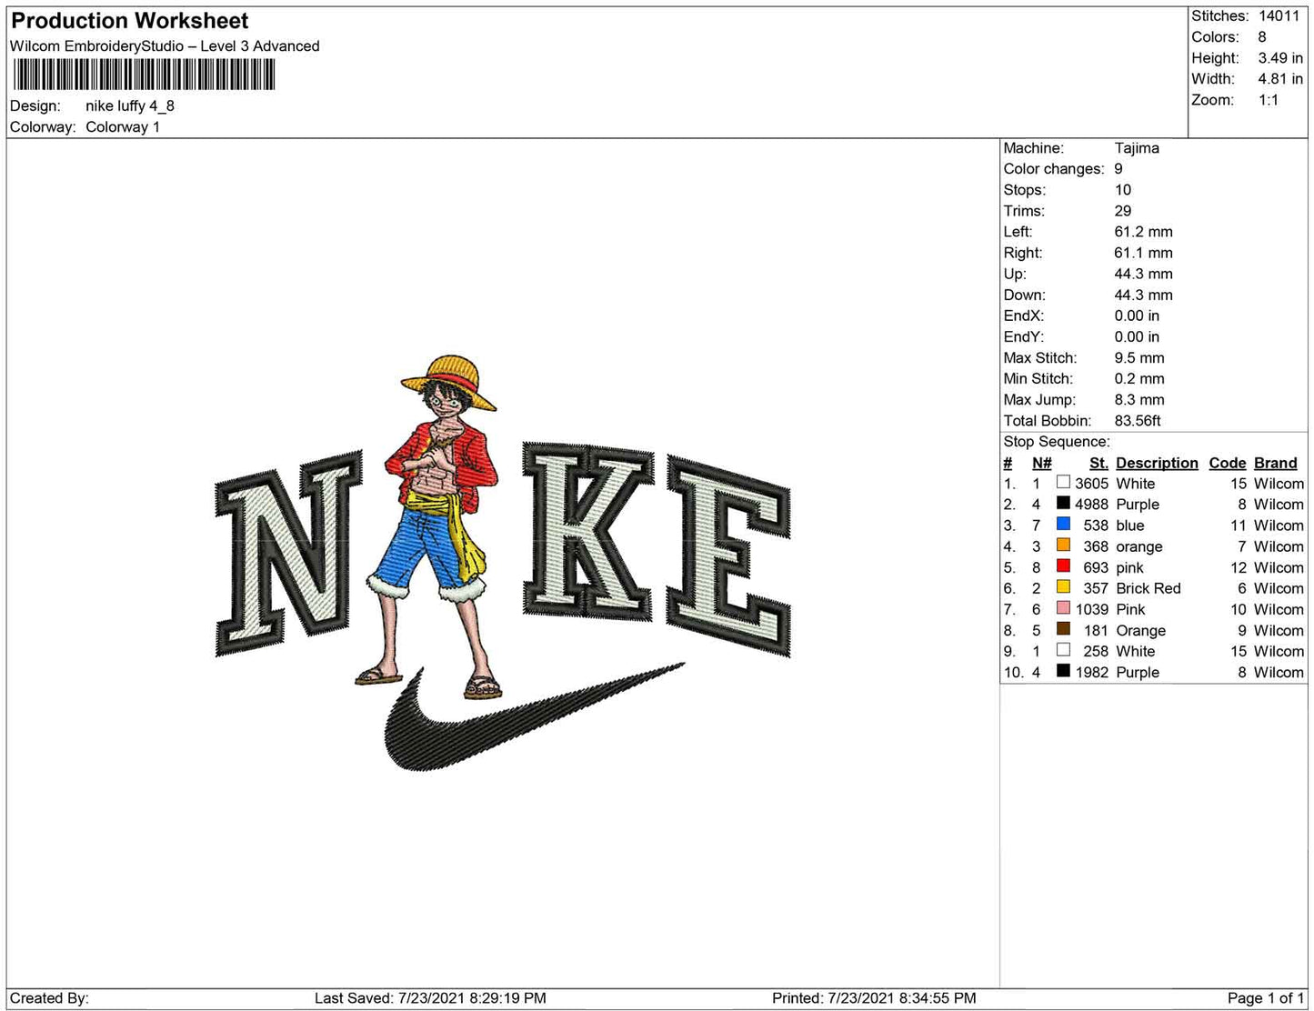
Task: Click the "Page 1 of 1" footer text
Action: tap(1266, 998)
